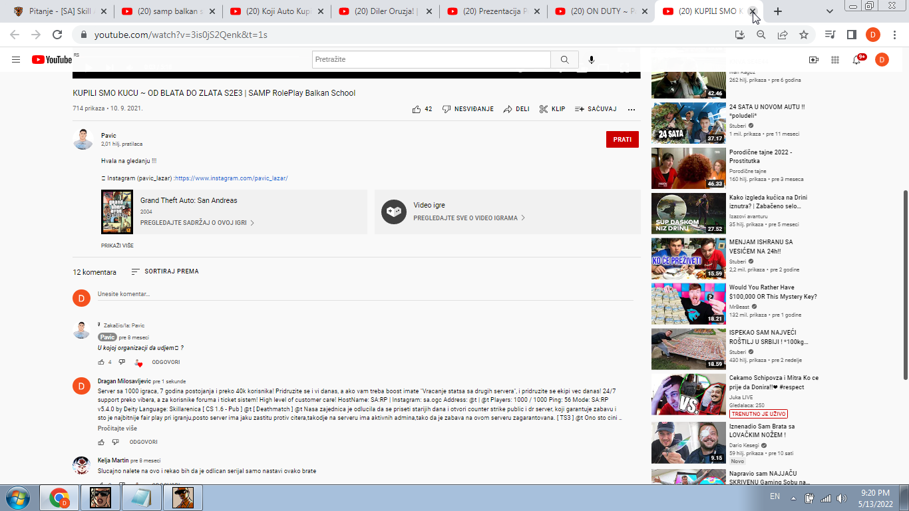909x511 pixels.
Task: Click the search magnifier button
Action: pyautogui.click(x=564, y=60)
